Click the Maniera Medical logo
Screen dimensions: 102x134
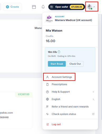point(49,19)
